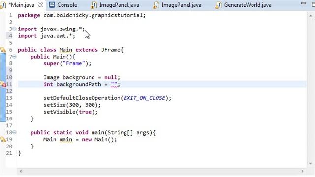Click the horizontal scrollbar left arrow
Screen dimensions: 315x177
click(x=21, y=171)
